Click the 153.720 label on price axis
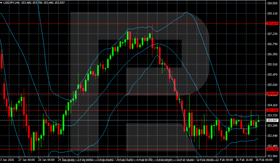280x163 pixels. click(272, 115)
